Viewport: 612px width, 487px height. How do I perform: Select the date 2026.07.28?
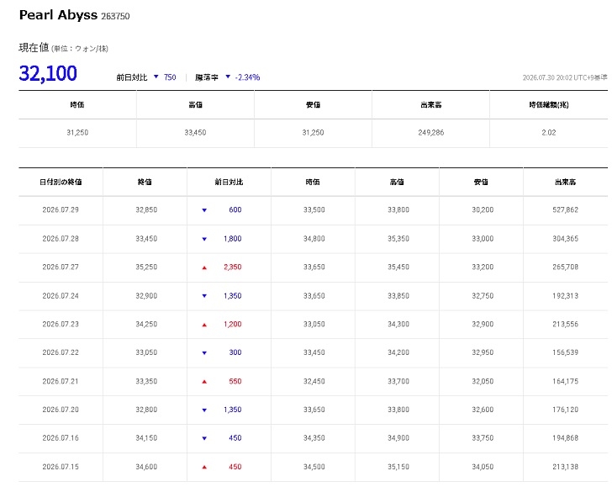click(x=61, y=239)
